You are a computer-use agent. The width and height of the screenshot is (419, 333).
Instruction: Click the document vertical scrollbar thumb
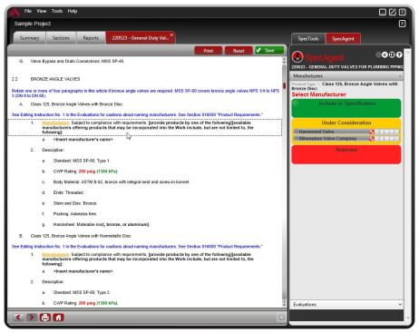click(284, 85)
